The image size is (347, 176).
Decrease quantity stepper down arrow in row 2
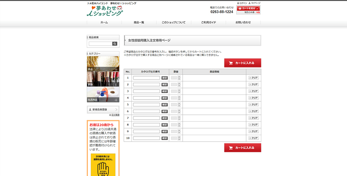[179, 86]
